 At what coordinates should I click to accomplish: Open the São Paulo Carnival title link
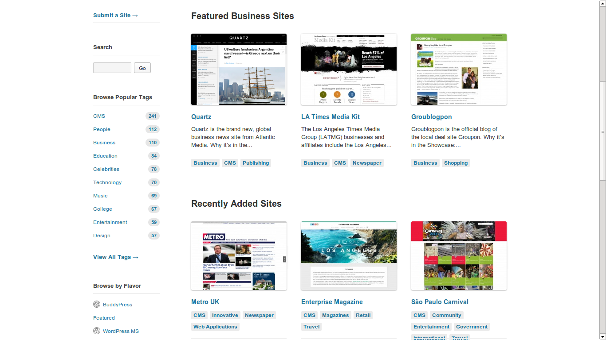pos(440,302)
